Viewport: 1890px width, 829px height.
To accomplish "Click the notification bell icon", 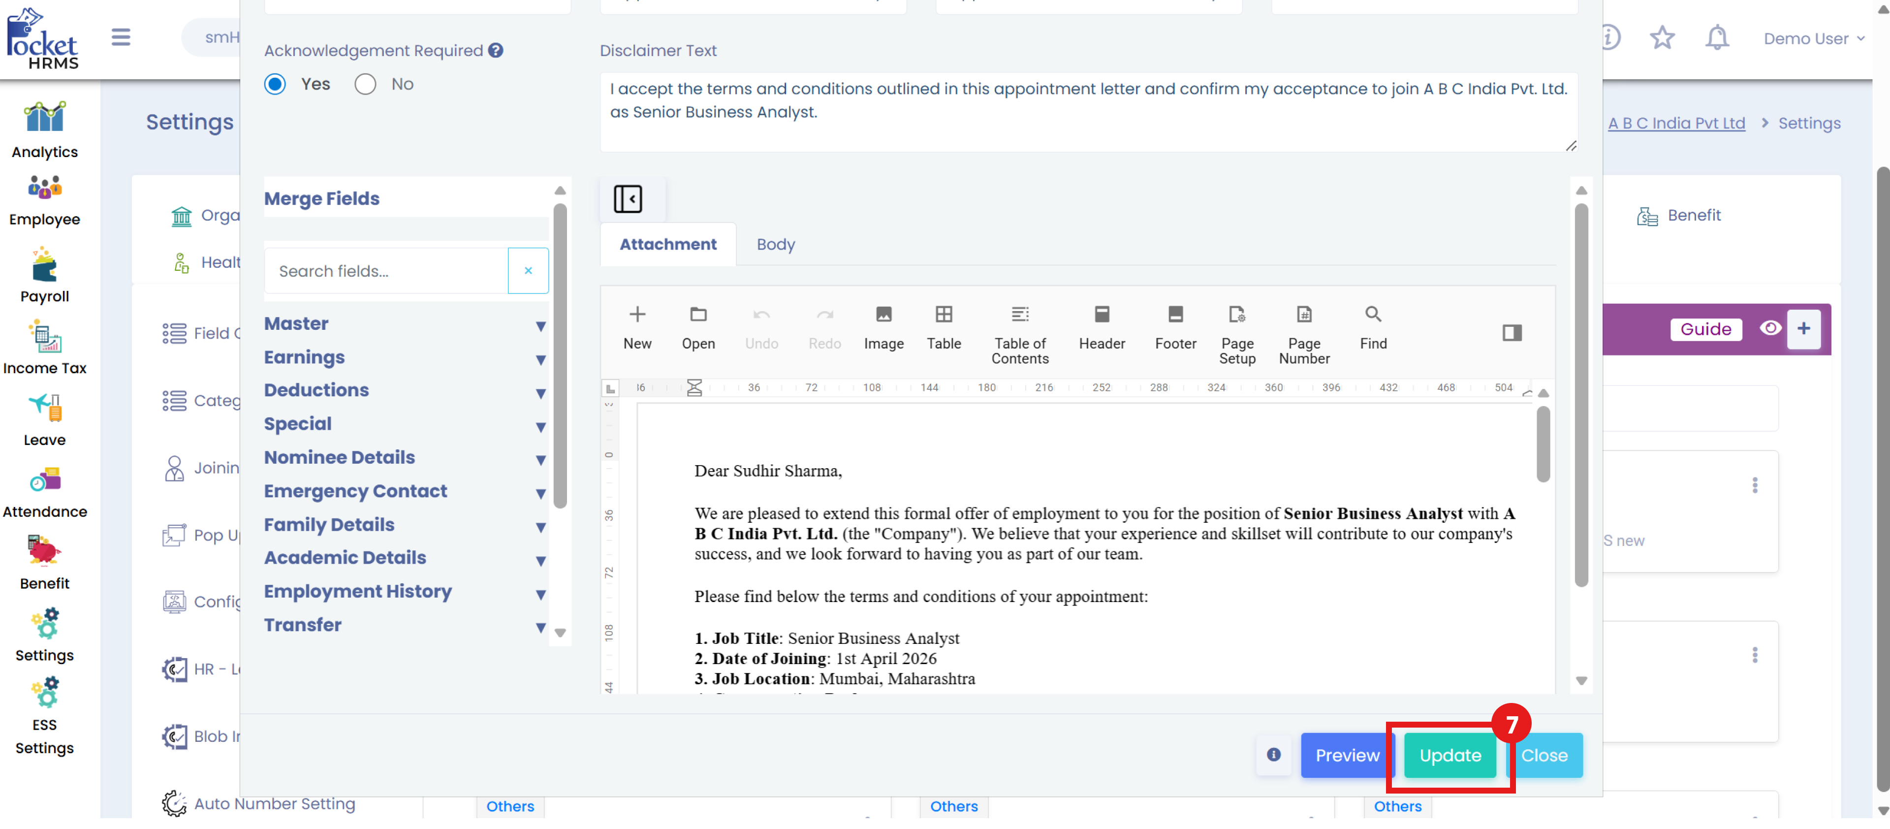I will (1717, 37).
